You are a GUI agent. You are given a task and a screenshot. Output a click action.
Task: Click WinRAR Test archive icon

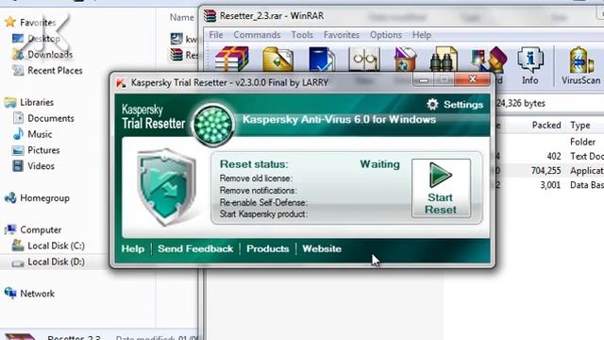[322, 59]
